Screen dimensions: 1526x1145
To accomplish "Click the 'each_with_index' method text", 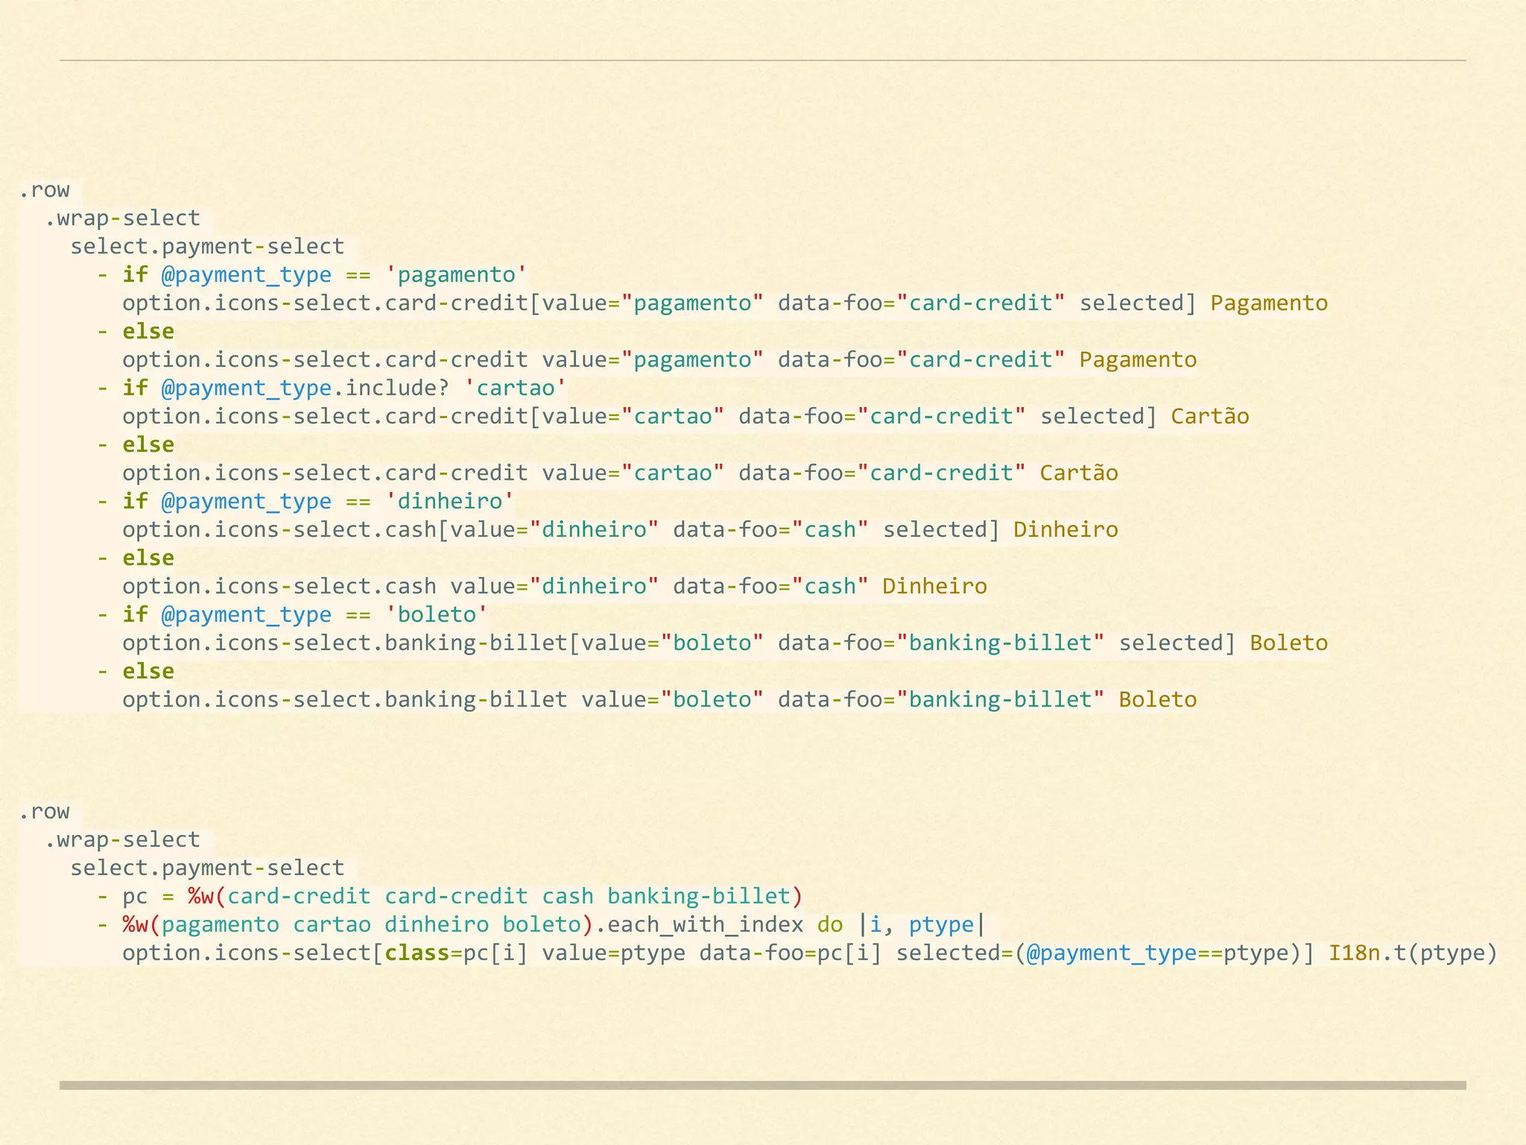I will click(x=705, y=925).
